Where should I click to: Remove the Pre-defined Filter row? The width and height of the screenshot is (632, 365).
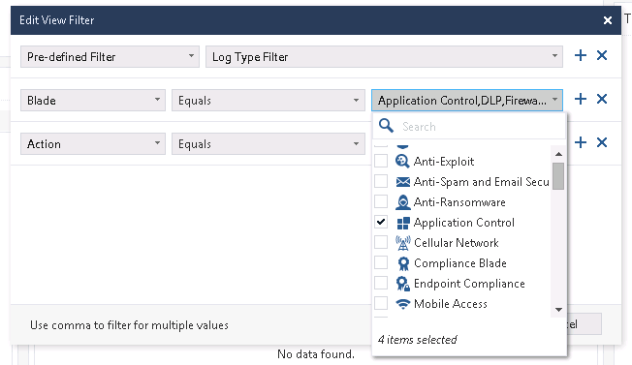pos(602,55)
